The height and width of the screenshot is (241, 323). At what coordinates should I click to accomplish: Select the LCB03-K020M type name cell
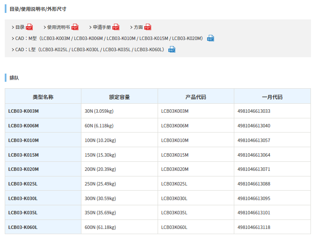pyautogui.click(x=43, y=169)
